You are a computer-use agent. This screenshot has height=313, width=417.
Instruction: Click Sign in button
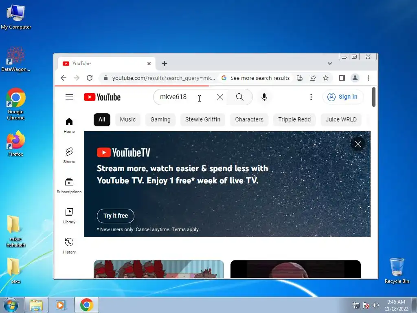click(x=343, y=97)
